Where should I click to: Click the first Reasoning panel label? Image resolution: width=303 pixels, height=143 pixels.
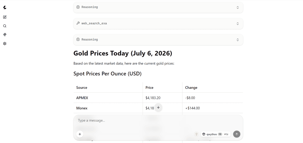click(x=90, y=7)
